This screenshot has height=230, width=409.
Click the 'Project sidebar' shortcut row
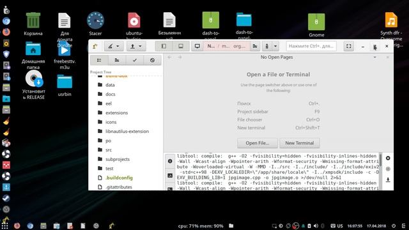pos(279,112)
